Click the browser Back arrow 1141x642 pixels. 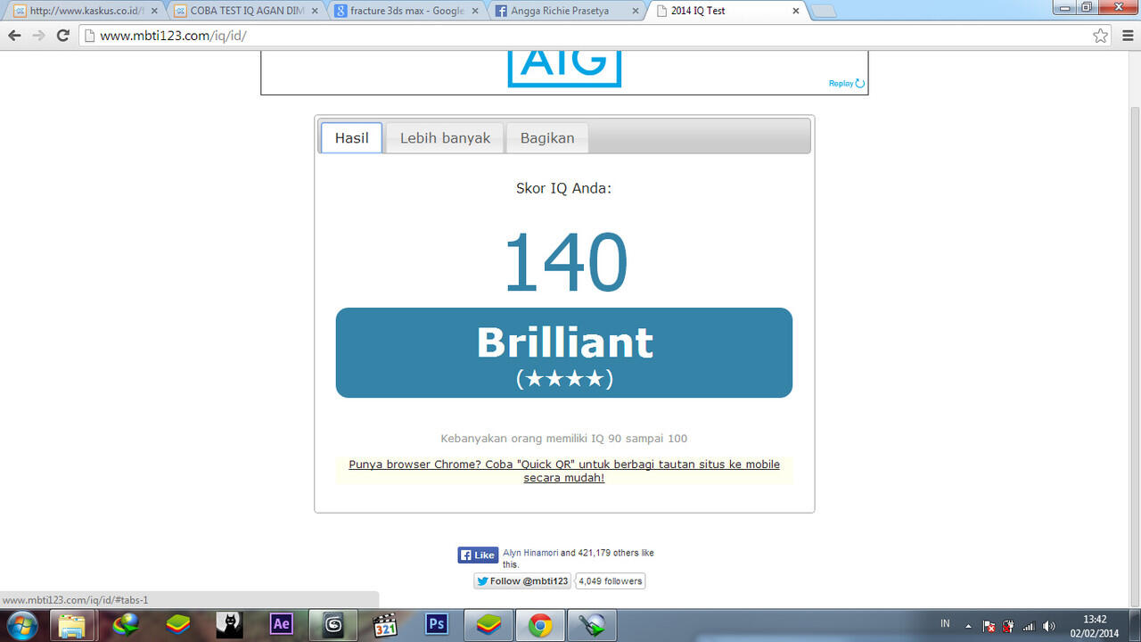[14, 36]
